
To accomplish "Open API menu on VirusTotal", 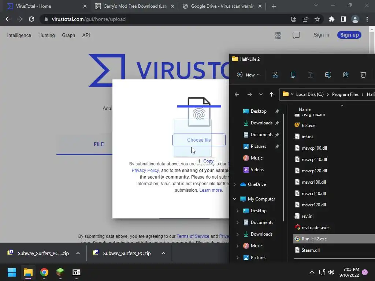I will (86, 35).
